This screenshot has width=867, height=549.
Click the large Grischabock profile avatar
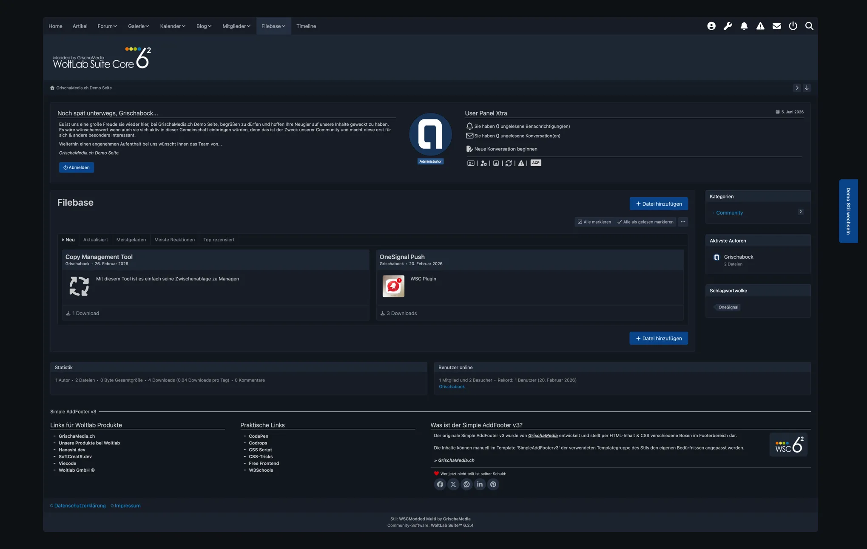pos(430,134)
